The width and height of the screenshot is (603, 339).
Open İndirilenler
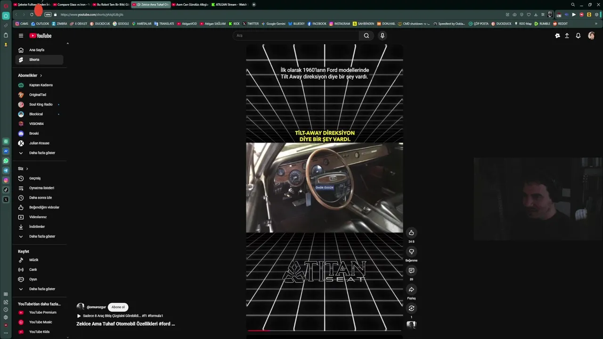click(x=39, y=226)
